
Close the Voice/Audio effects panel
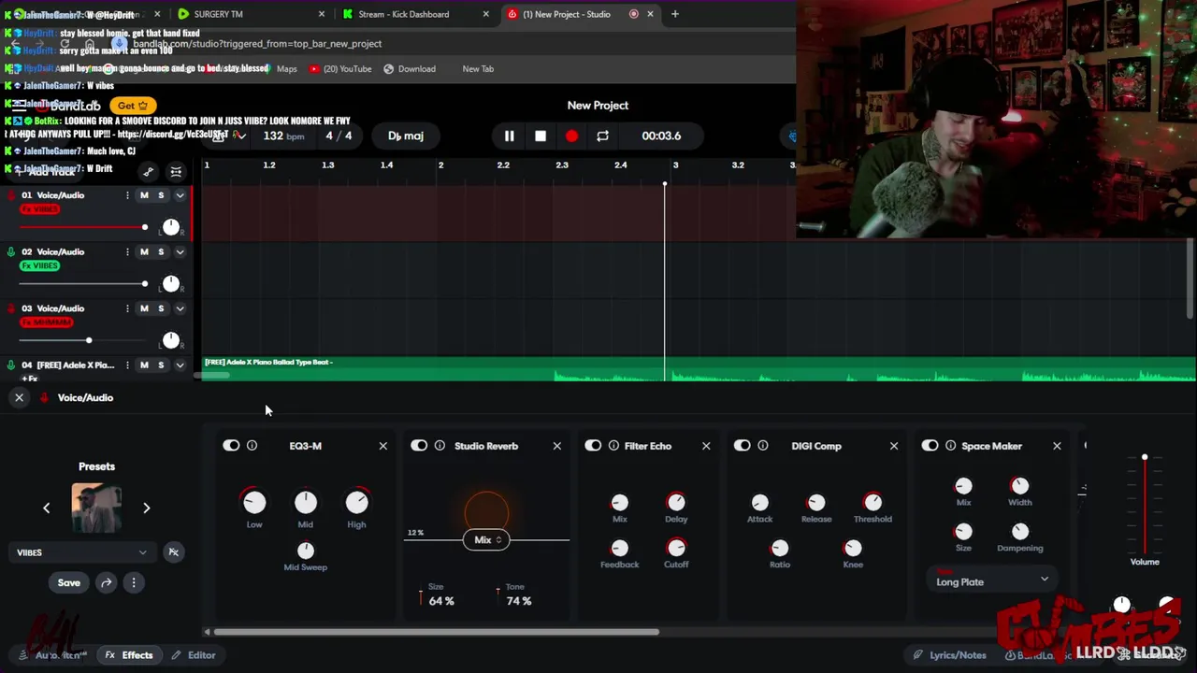point(19,397)
